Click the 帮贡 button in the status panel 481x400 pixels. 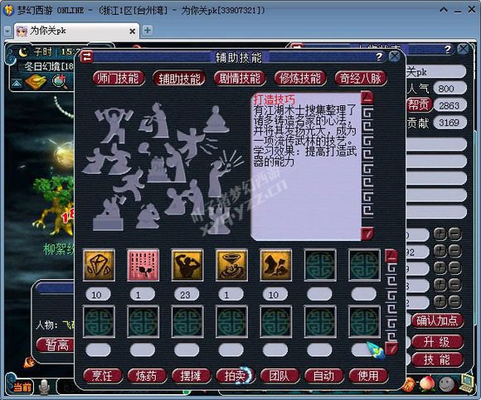coord(419,104)
